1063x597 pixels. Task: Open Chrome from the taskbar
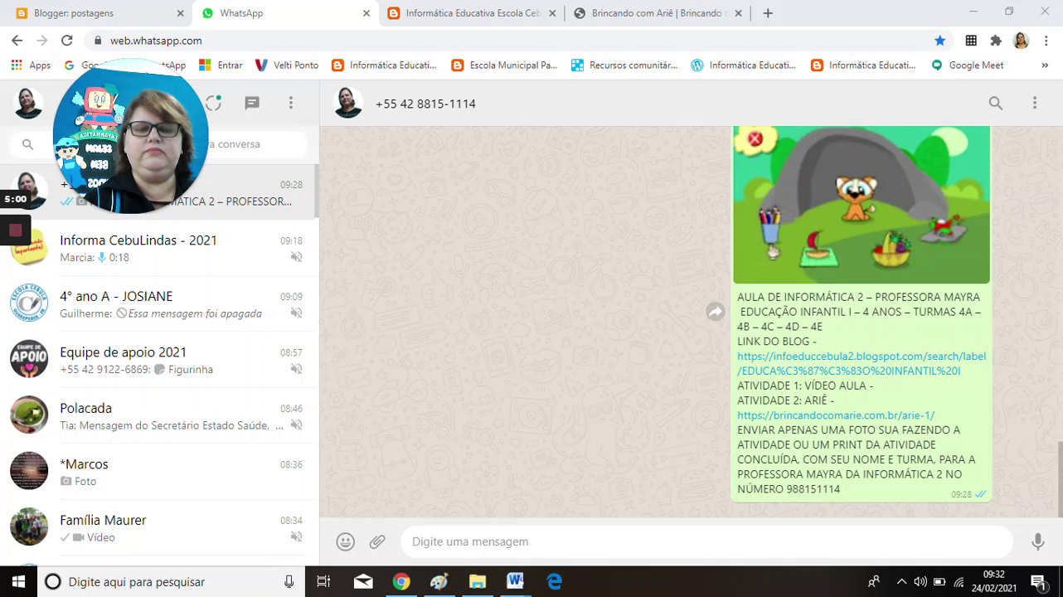401,581
